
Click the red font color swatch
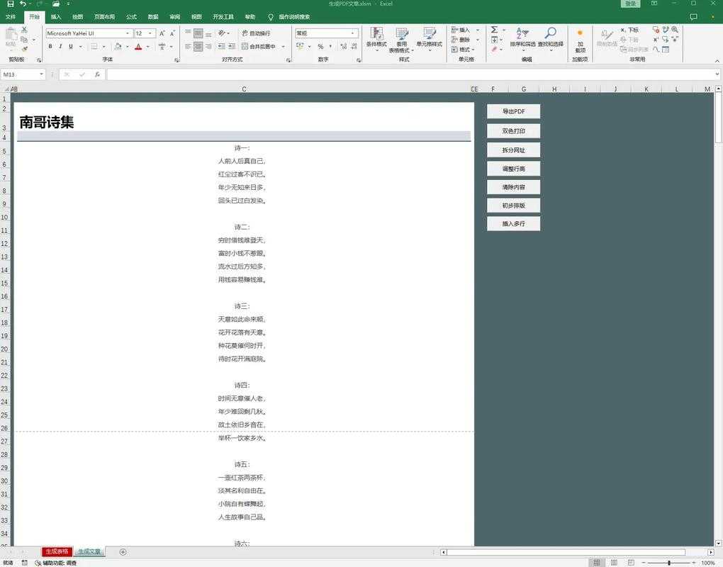pyautogui.click(x=138, y=47)
